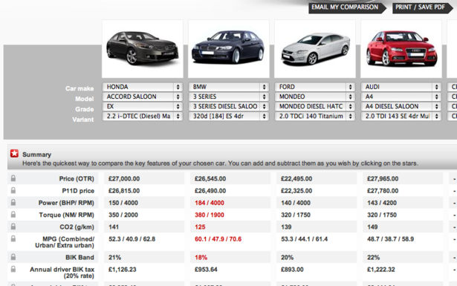
Task: Toggle the lock icon for CO2 (g/km)
Action: (13, 227)
